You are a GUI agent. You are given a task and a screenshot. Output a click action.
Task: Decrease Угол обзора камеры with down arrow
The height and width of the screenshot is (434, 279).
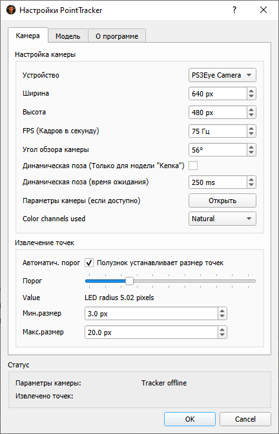(251, 153)
